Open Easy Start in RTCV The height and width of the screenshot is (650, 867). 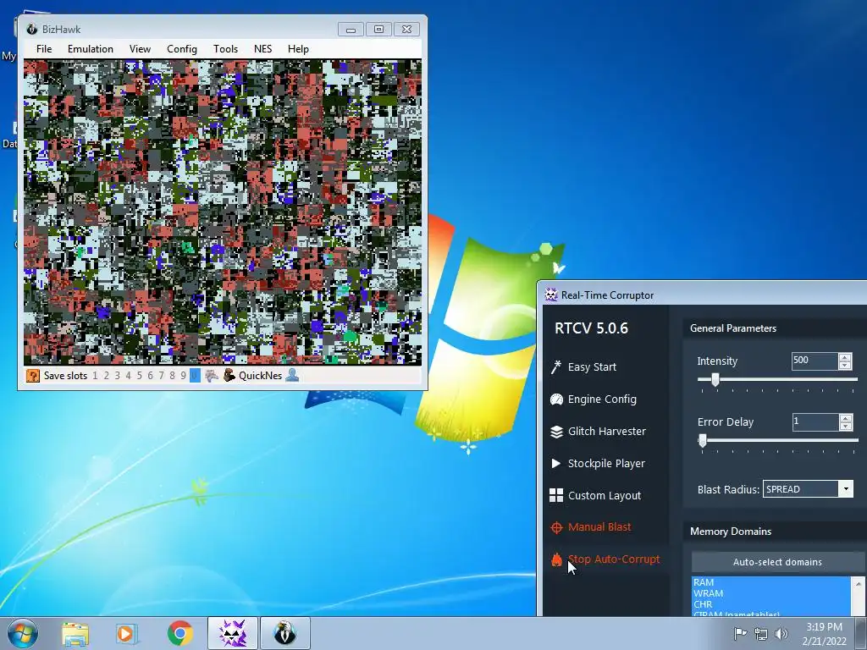[x=592, y=366]
